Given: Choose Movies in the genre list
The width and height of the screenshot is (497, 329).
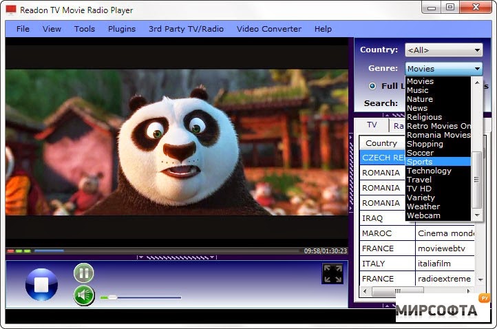Looking at the screenshot, I should pyautogui.click(x=438, y=81).
